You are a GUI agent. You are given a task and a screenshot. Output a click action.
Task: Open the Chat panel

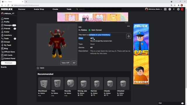[x=171, y=103]
